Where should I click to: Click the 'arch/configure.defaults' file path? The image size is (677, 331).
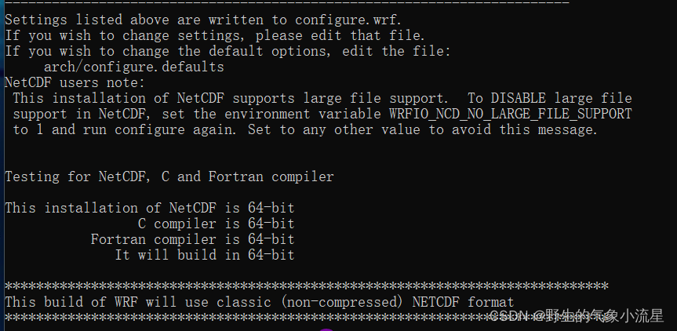(134, 67)
